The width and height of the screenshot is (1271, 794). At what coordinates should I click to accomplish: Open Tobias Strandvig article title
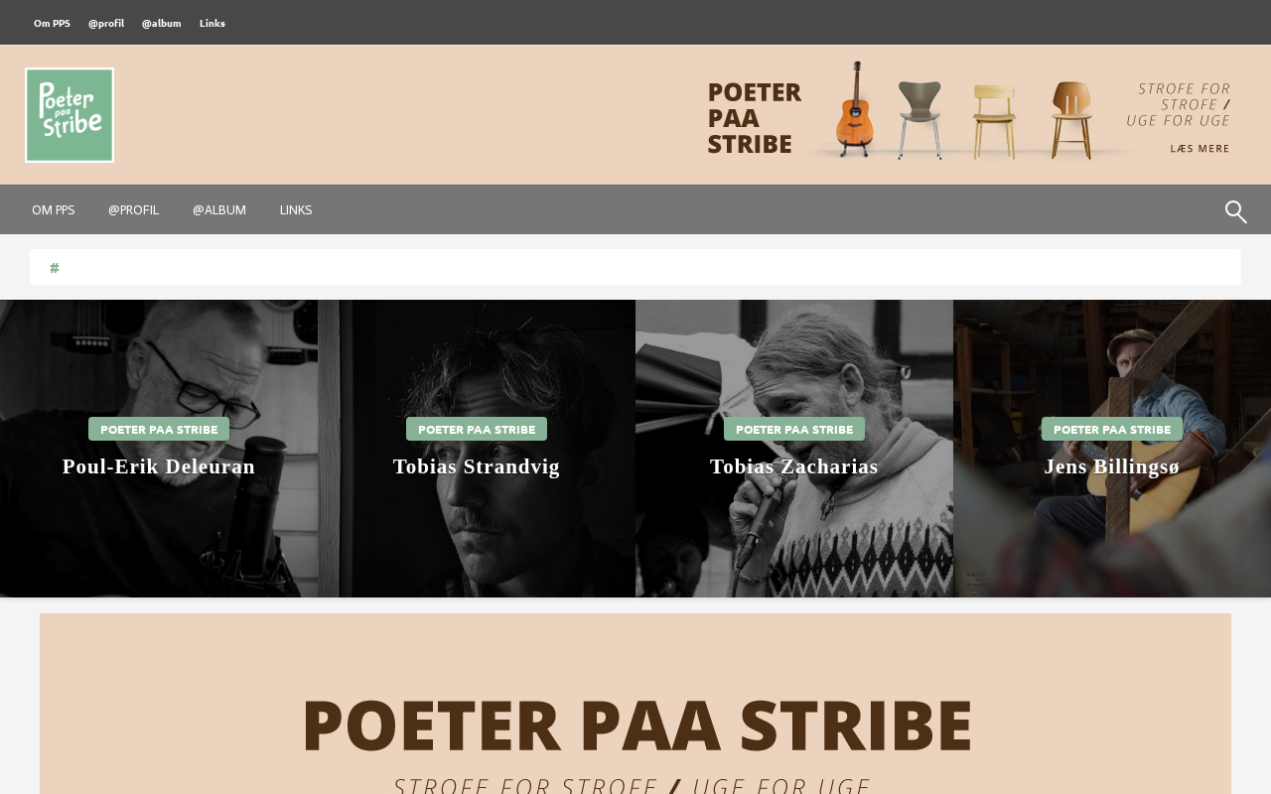coord(477,466)
